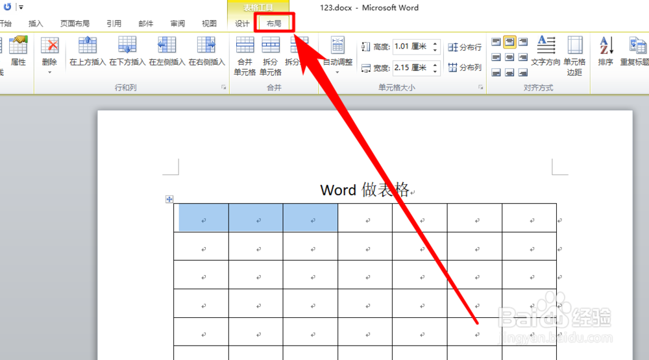This screenshot has width=649, height=360.
Task: Switch to the 视图 ribbon tab
Action: tap(209, 23)
